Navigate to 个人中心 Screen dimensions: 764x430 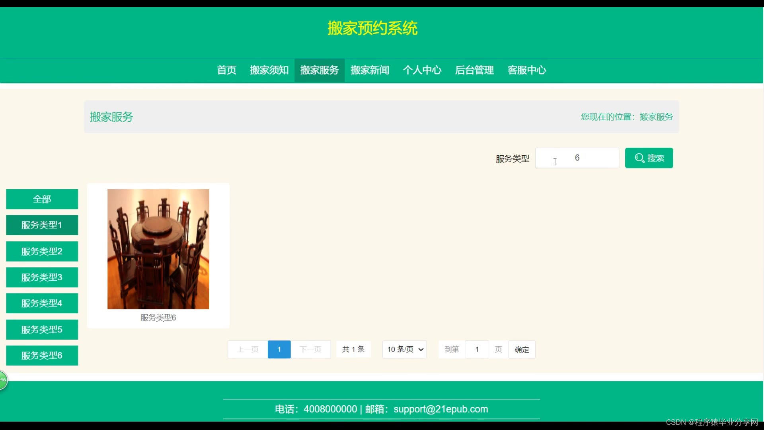pos(422,70)
